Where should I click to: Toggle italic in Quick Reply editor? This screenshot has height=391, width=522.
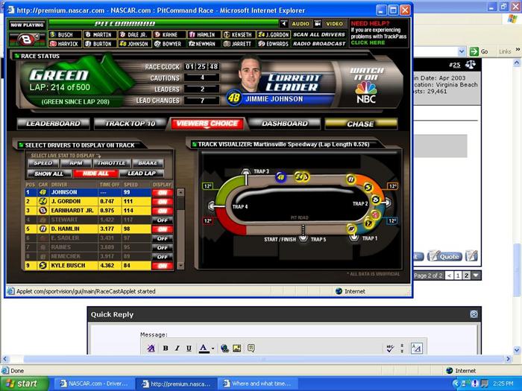pos(177,348)
